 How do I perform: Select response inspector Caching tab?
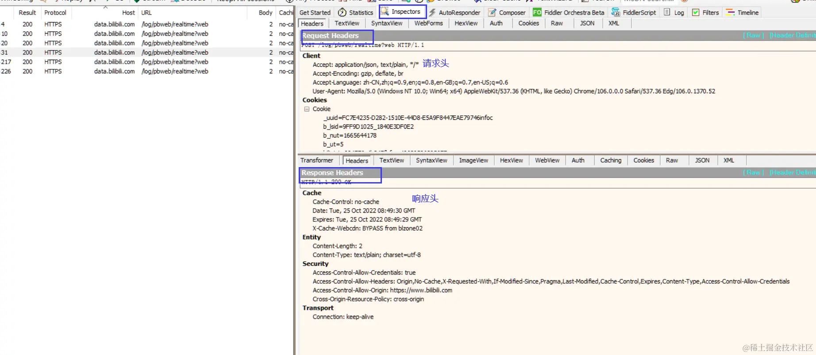(611, 160)
